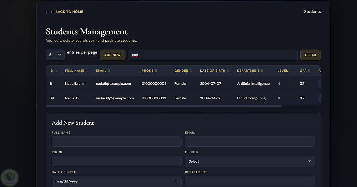Select the 'Nada Ibrahim' name cell
Image resolution: width=357 pixels, height=187 pixels.
(76, 84)
